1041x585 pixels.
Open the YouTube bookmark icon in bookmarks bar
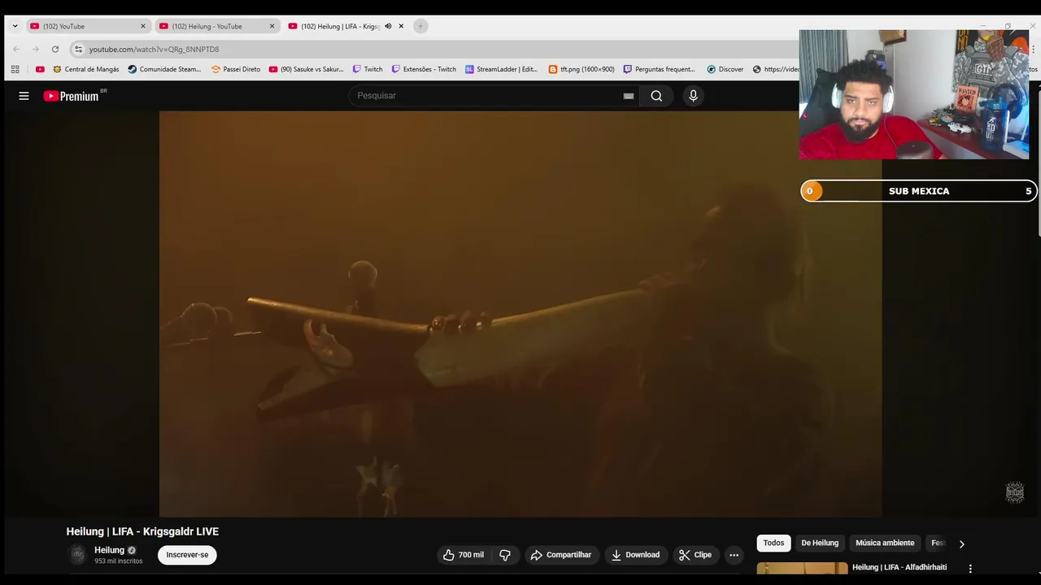pos(40,69)
